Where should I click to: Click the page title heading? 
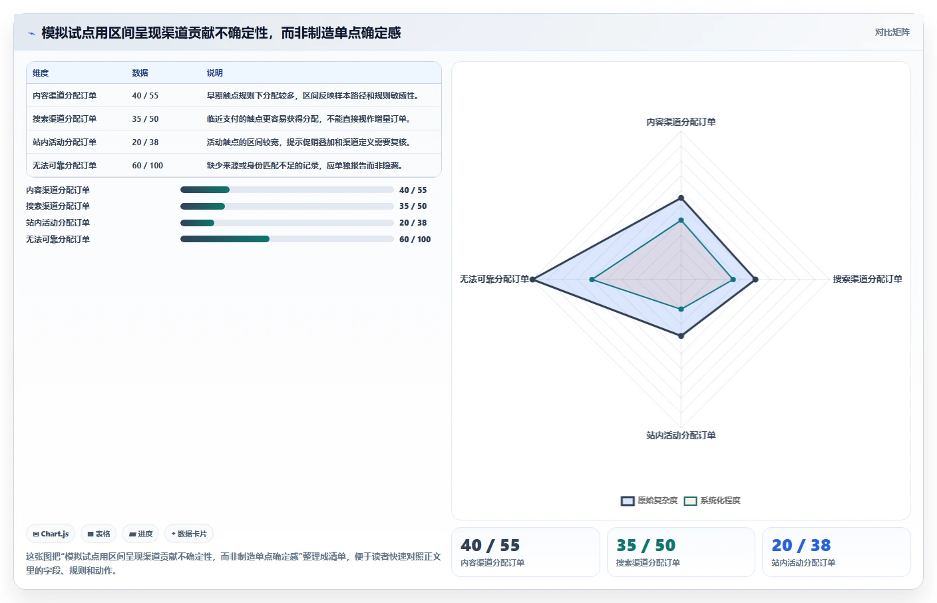coord(221,33)
